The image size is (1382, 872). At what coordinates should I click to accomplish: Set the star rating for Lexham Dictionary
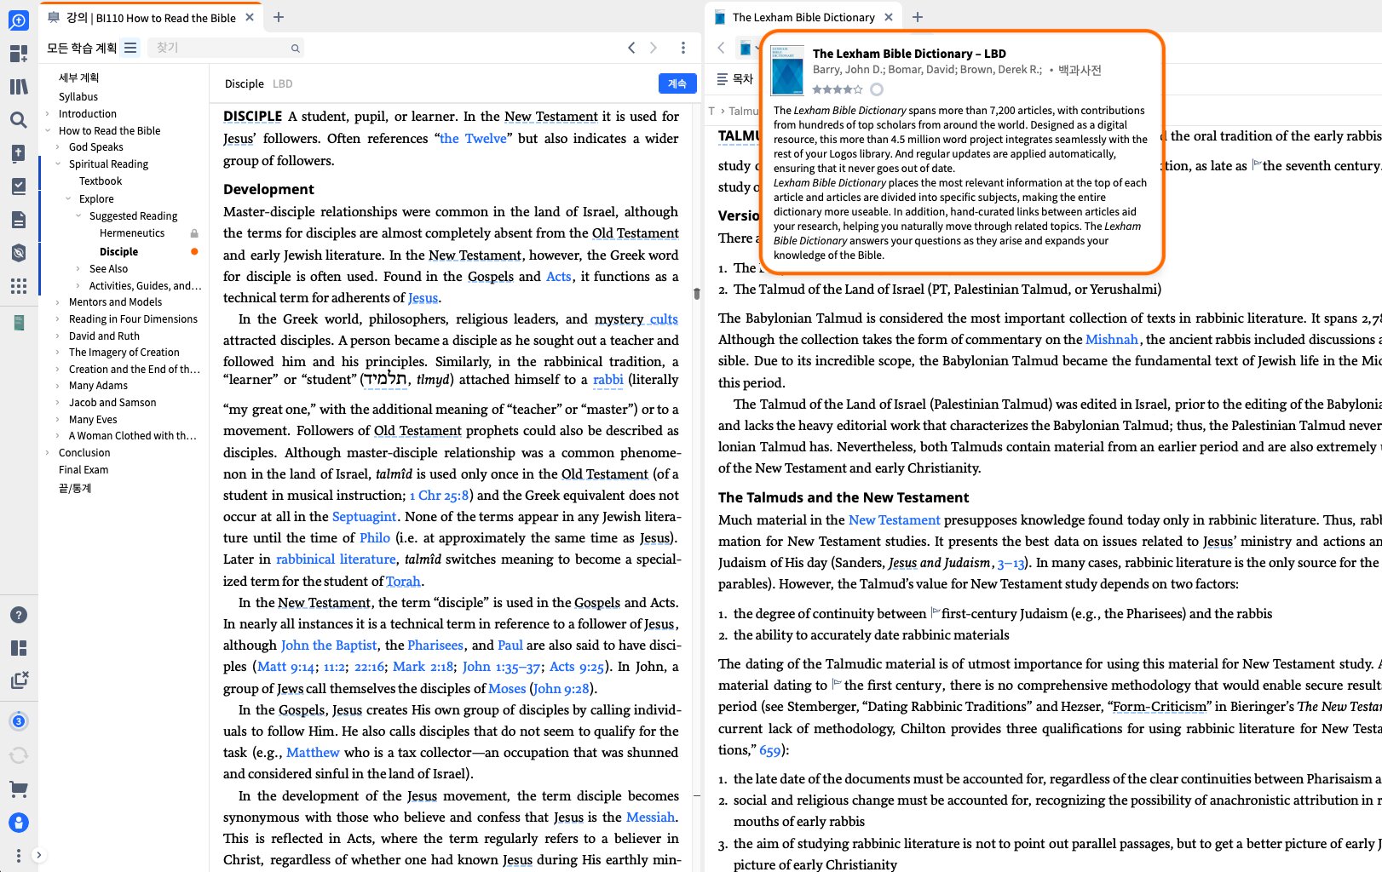coord(838,89)
